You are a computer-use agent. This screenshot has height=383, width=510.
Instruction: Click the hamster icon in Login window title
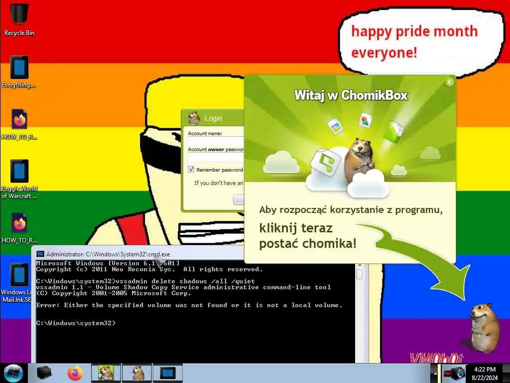[194, 118]
